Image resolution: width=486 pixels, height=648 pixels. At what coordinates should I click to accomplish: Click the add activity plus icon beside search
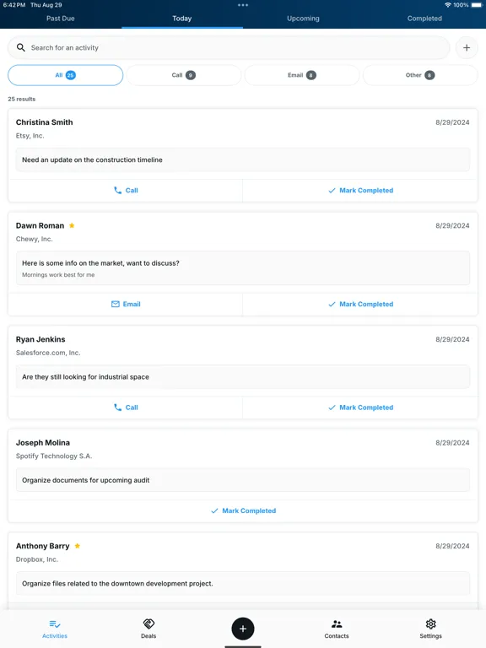click(466, 47)
